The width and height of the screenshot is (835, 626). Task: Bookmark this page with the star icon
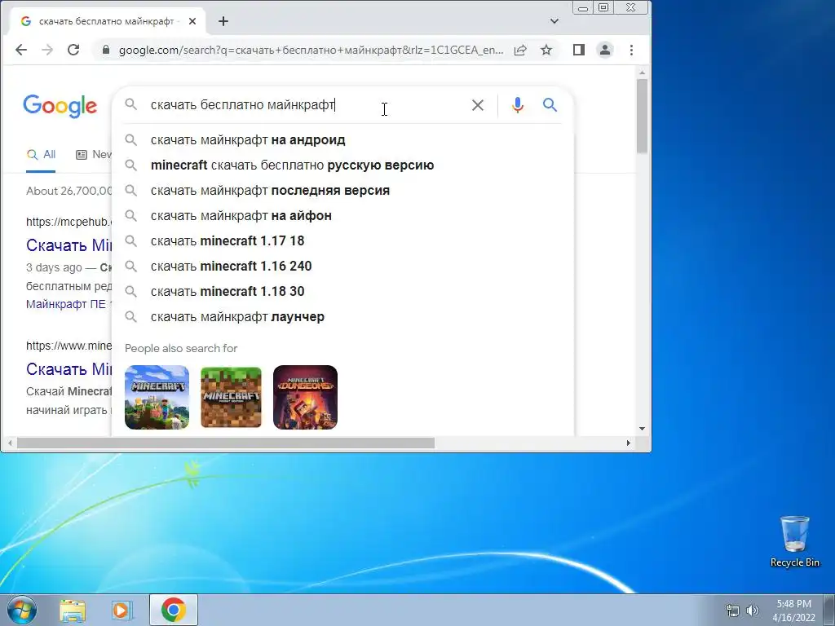pos(546,50)
